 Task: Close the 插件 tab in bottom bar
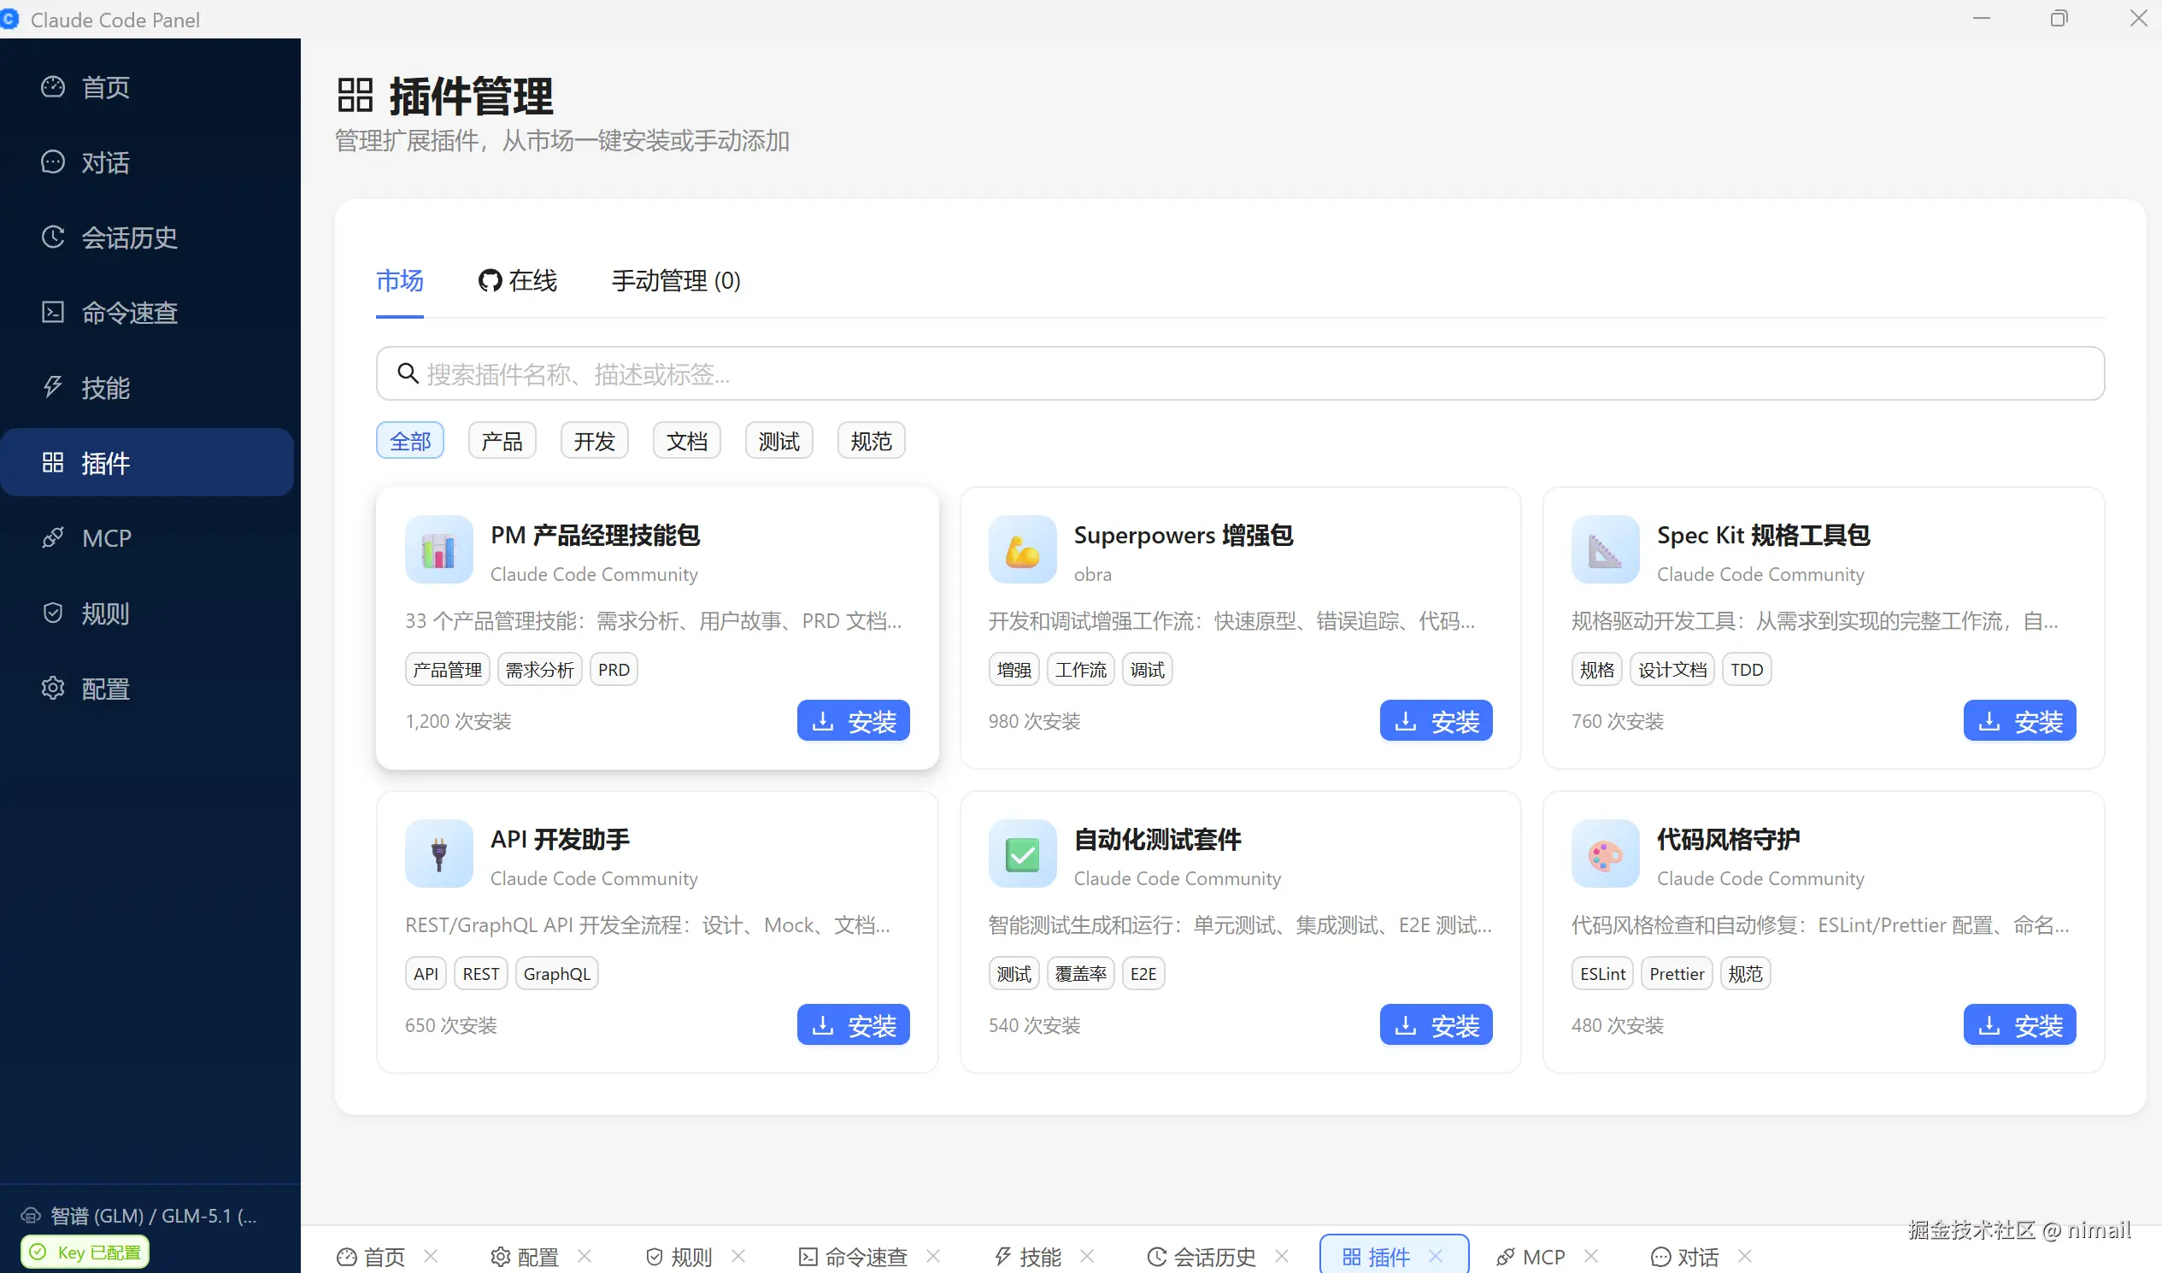(x=1435, y=1255)
